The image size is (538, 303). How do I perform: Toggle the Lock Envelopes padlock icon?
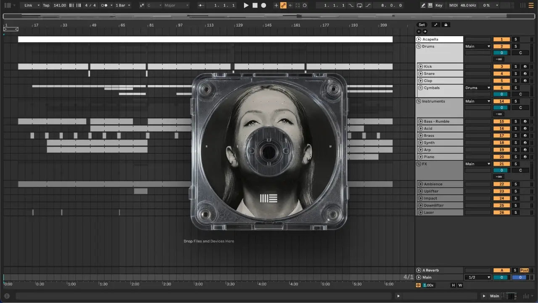[x=446, y=25]
